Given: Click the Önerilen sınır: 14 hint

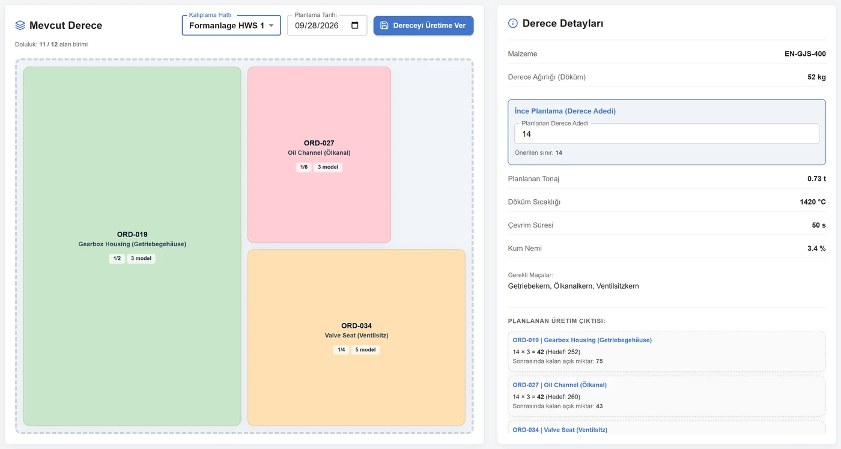Looking at the screenshot, I should point(538,153).
